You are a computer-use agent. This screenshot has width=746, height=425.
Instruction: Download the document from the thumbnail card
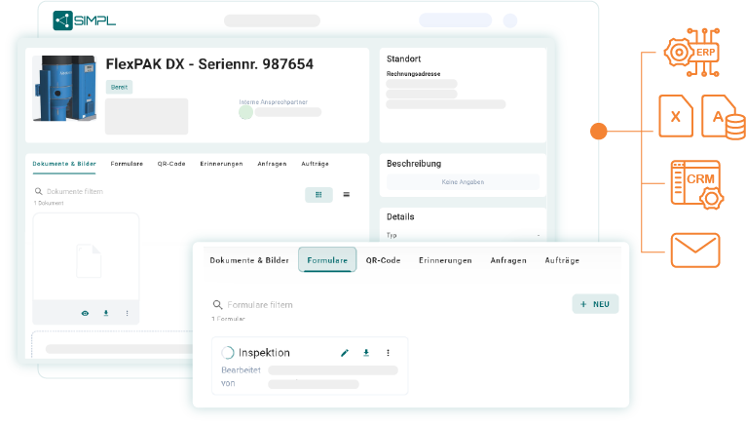click(x=106, y=313)
